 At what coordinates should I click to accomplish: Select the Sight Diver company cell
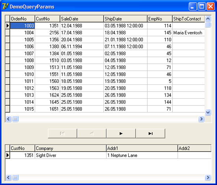coord(71,155)
